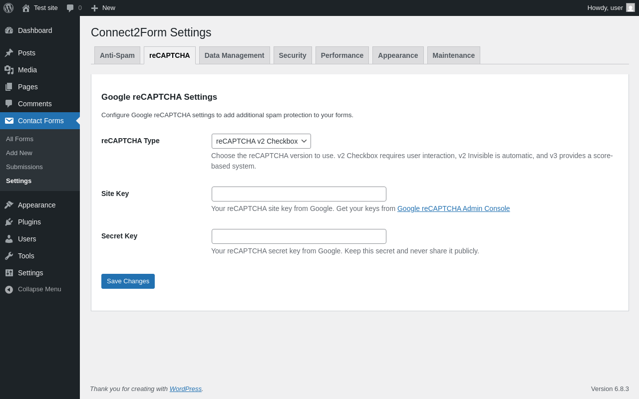Click the comments bubble icon in admin bar
The height and width of the screenshot is (399, 639).
coord(70,8)
